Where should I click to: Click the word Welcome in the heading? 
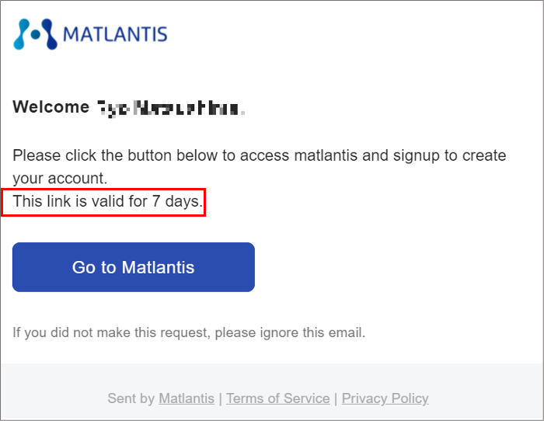click(x=51, y=107)
